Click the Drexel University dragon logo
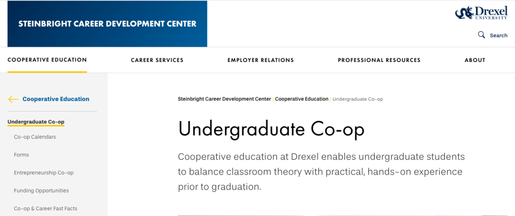515x216 pixels. (481, 13)
